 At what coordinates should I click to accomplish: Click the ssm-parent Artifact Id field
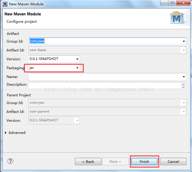[x=107, y=112]
